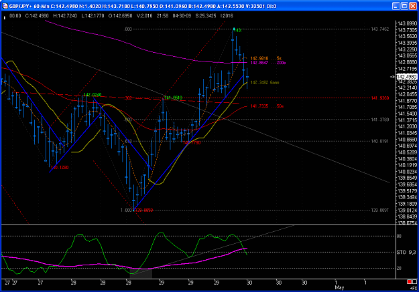Click the empty square box beside red square

pyautogui.click(x=414, y=282)
